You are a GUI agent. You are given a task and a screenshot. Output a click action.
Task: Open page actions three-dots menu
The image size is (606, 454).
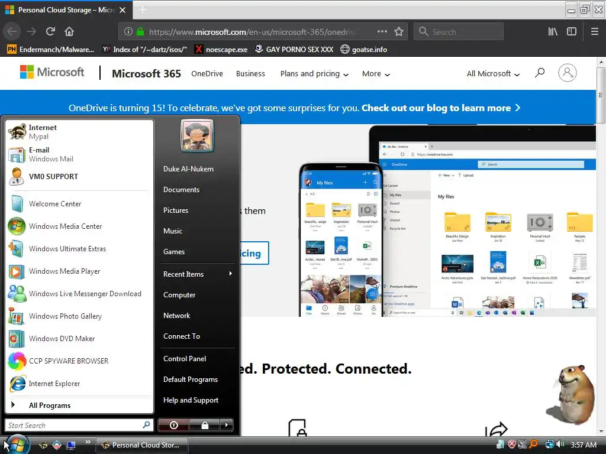[x=382, y=32]
